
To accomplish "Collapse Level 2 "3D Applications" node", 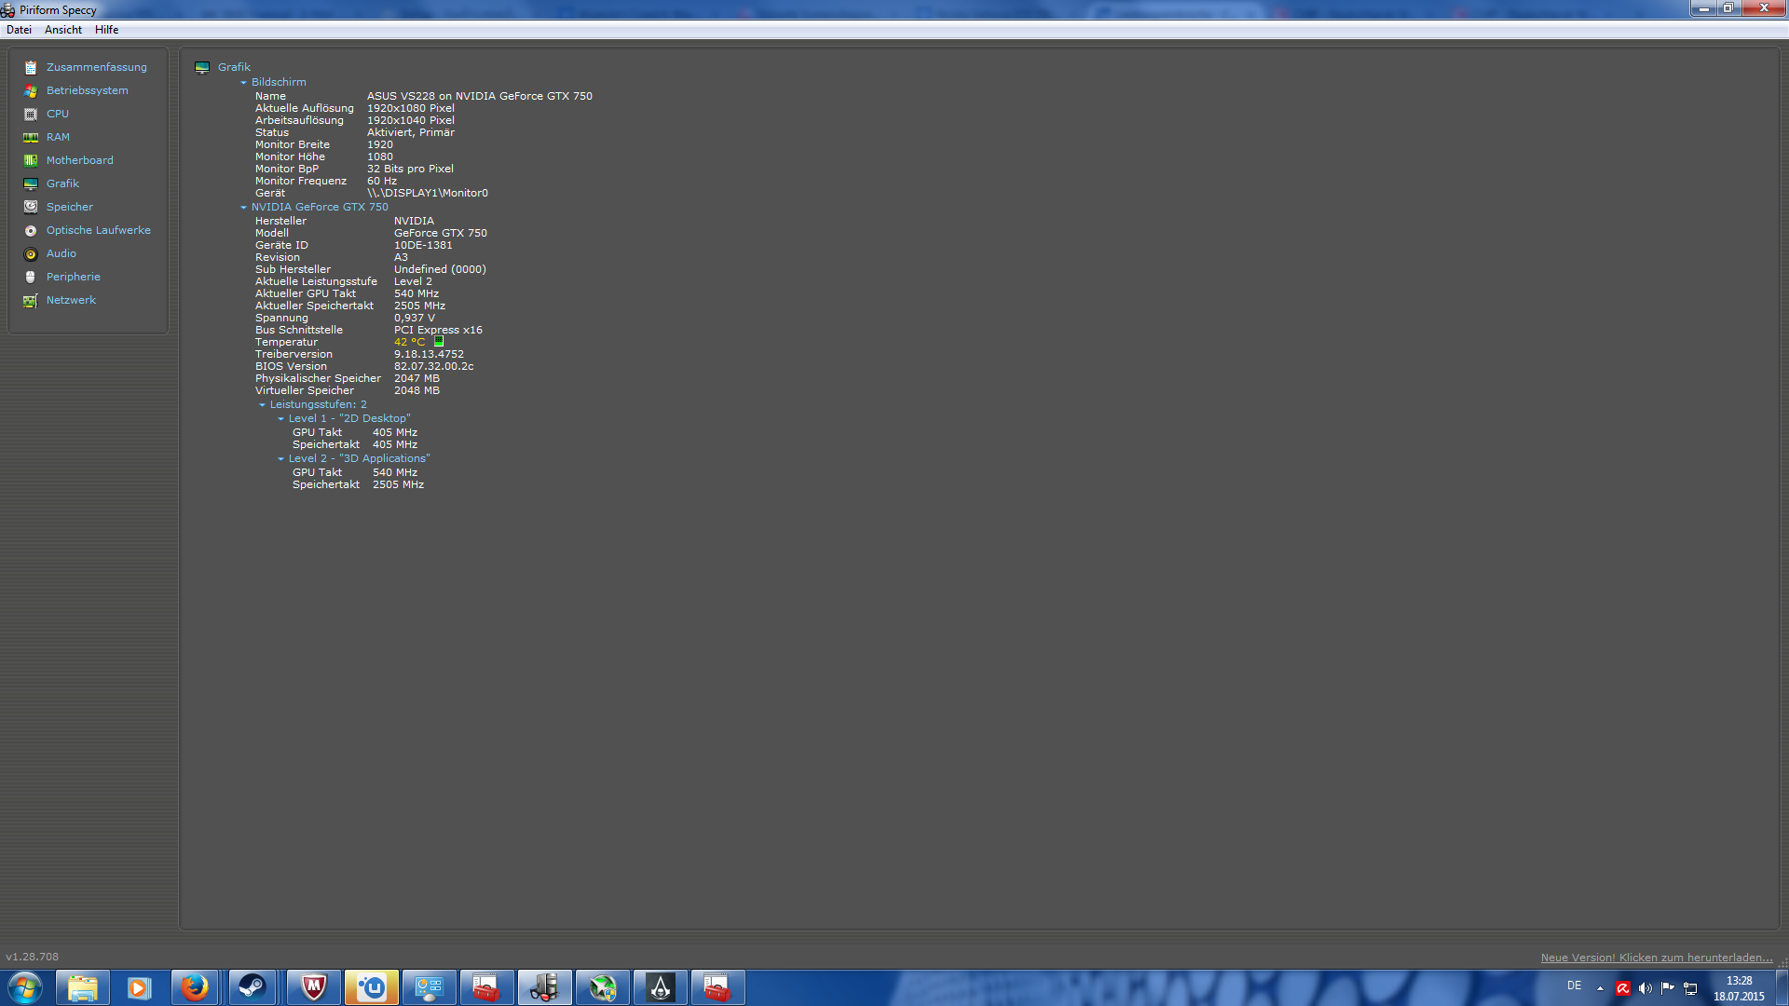I will tap(281, 459).
